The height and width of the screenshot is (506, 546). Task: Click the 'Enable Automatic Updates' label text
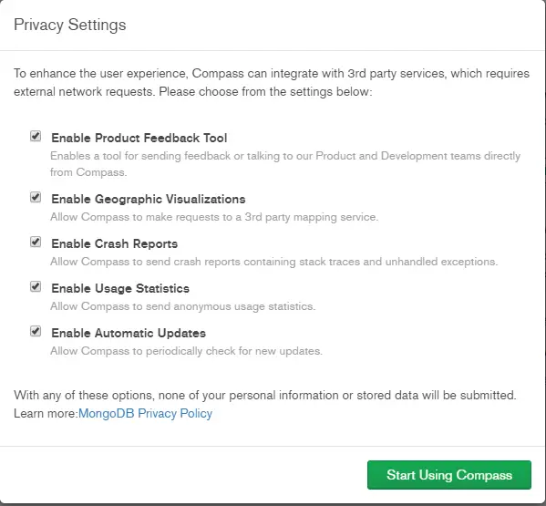point(129,333)
